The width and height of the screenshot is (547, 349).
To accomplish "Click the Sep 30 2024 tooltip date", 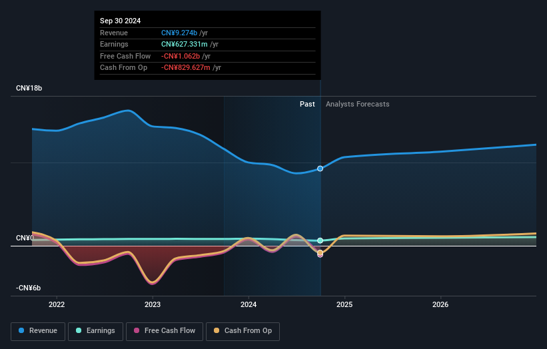I will click(121, 21).
